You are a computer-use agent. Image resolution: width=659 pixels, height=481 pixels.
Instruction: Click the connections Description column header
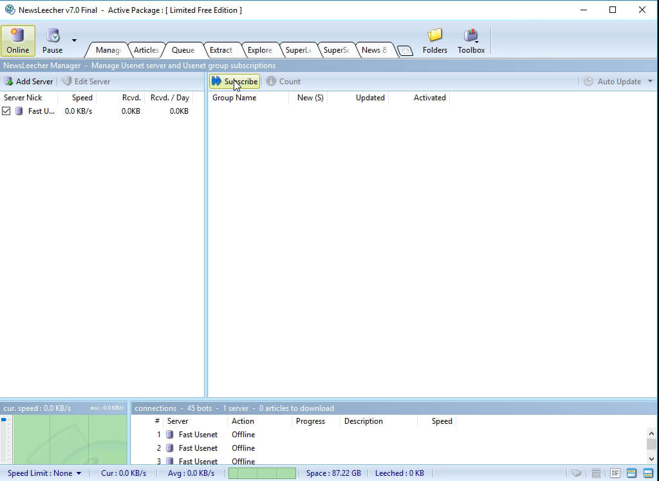click(x=378, y=421)
